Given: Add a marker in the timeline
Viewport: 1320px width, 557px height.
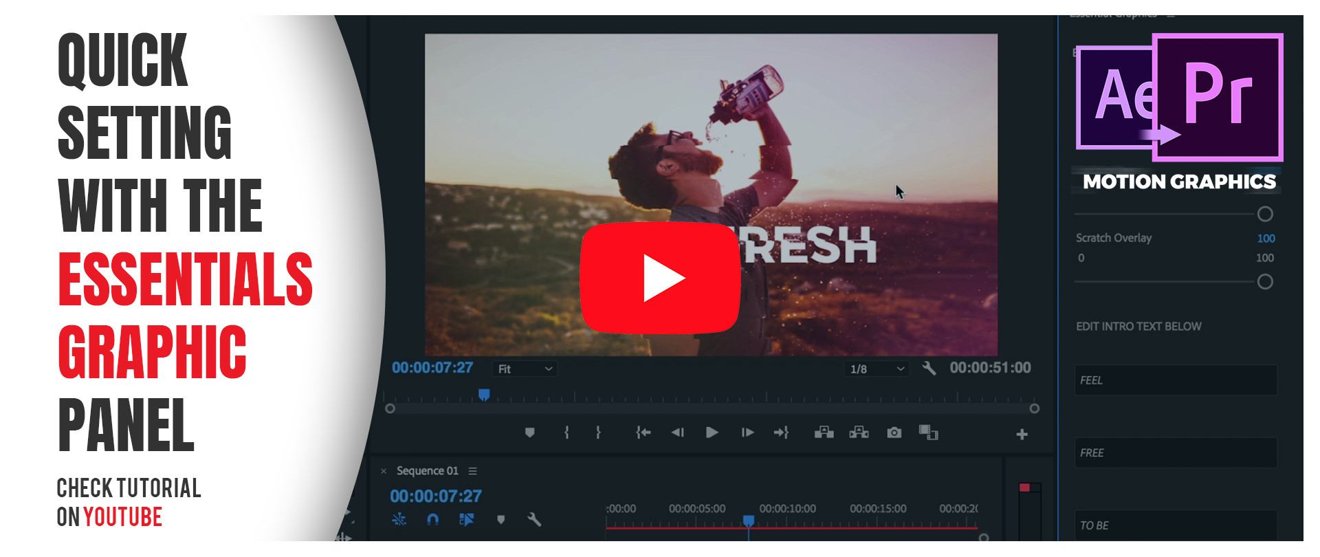Looking at the screenshot, I should coord(500,520).
